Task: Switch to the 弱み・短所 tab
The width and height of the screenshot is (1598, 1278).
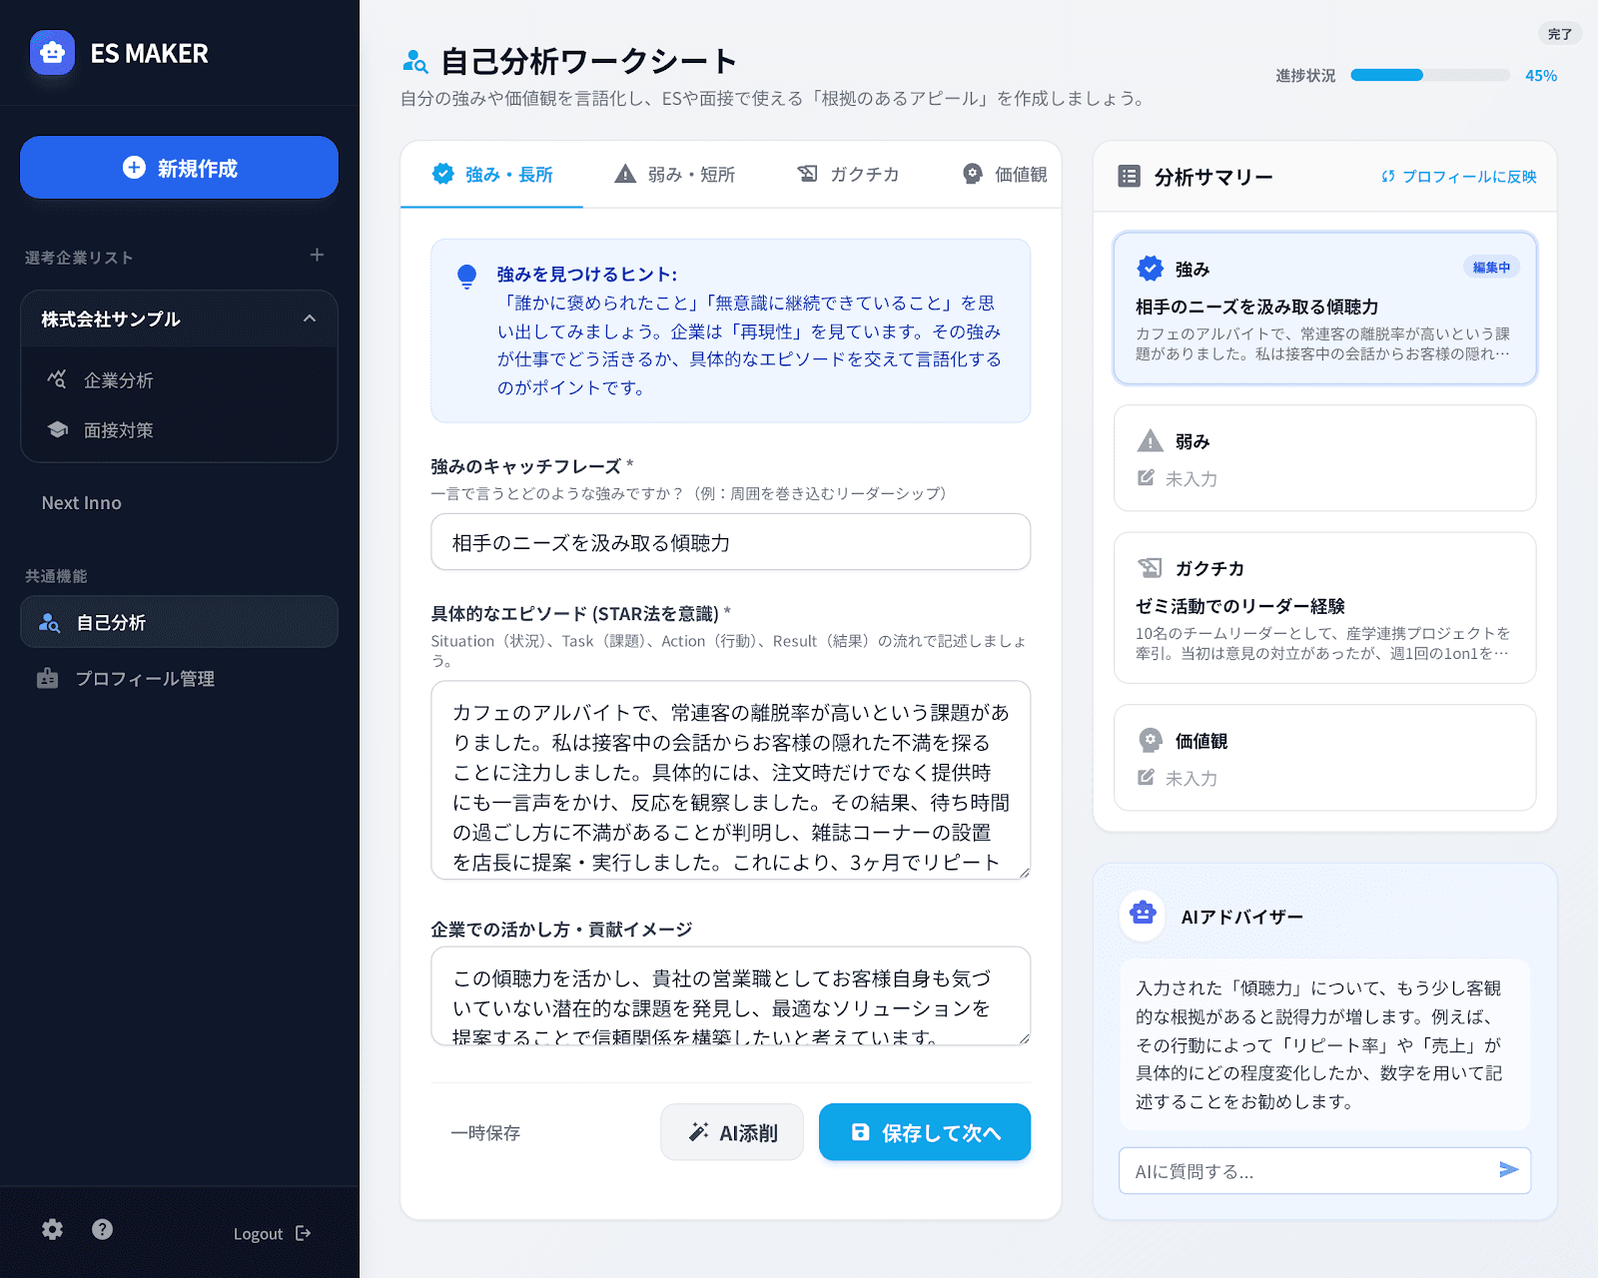Action: [676, 174]
